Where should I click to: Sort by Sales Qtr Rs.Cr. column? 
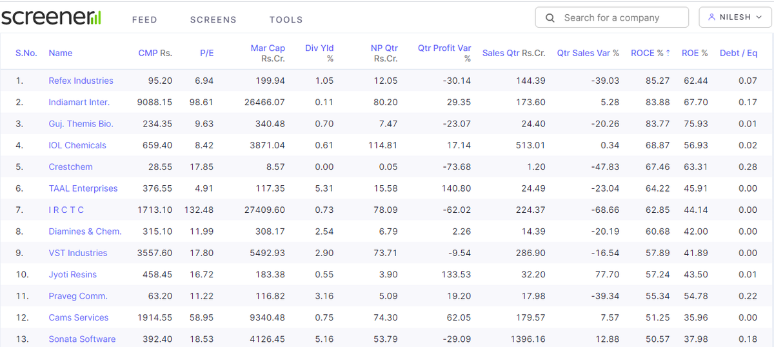coord(514,53)
